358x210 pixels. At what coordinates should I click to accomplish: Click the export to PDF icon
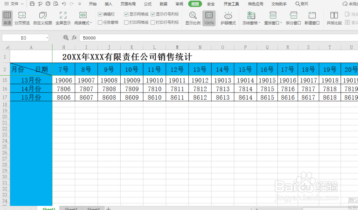coord(40,4)
